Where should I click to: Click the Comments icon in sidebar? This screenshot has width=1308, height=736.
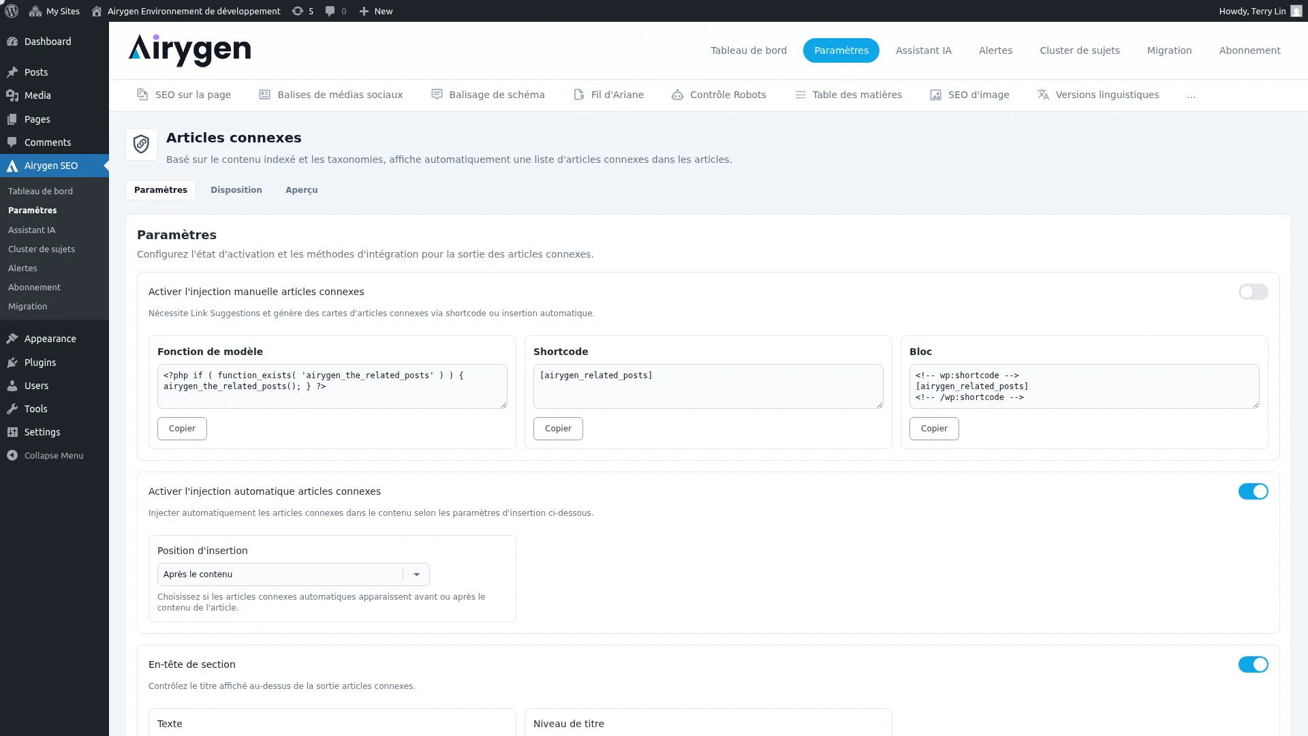[12, 142]
